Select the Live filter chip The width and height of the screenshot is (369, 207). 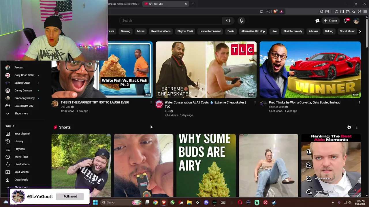click(x=274, y=31)
